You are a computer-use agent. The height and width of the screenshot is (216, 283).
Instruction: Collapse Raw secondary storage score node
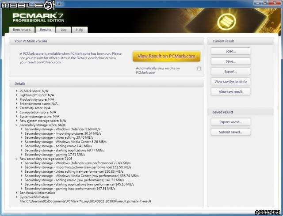point(17,159)
